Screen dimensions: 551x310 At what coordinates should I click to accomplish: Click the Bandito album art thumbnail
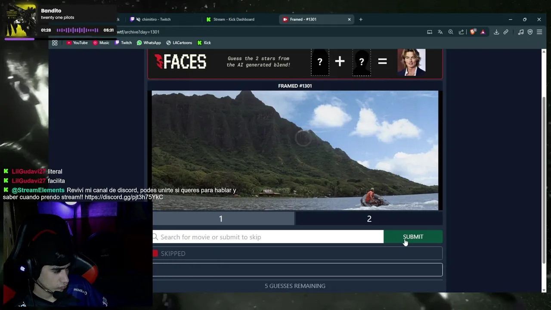tap(21, 20)
